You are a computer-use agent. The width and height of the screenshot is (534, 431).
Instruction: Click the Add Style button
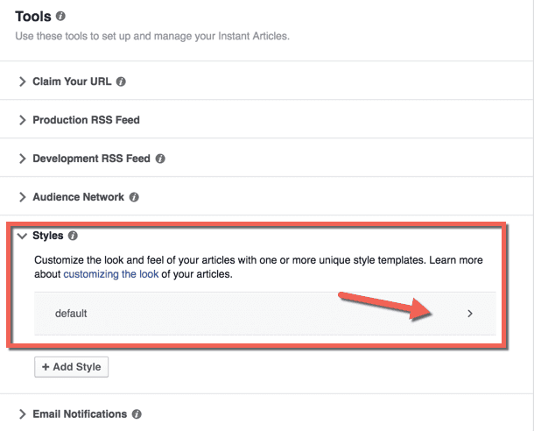[71, 367]
